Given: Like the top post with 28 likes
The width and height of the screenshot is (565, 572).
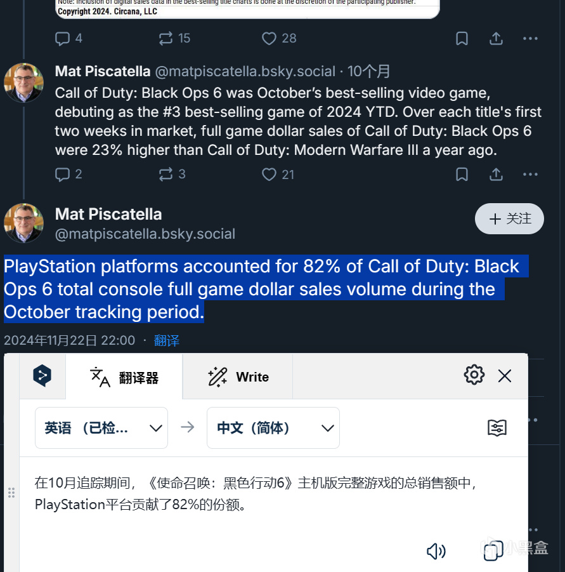Looking at the screenshot, I should 270,39.
